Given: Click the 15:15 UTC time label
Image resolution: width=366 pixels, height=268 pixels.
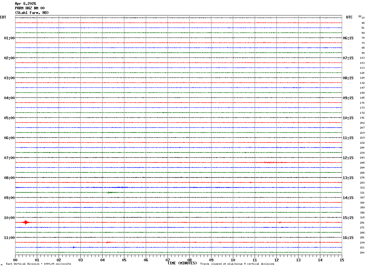Looking at the screenshot, I should pos(348,218).
